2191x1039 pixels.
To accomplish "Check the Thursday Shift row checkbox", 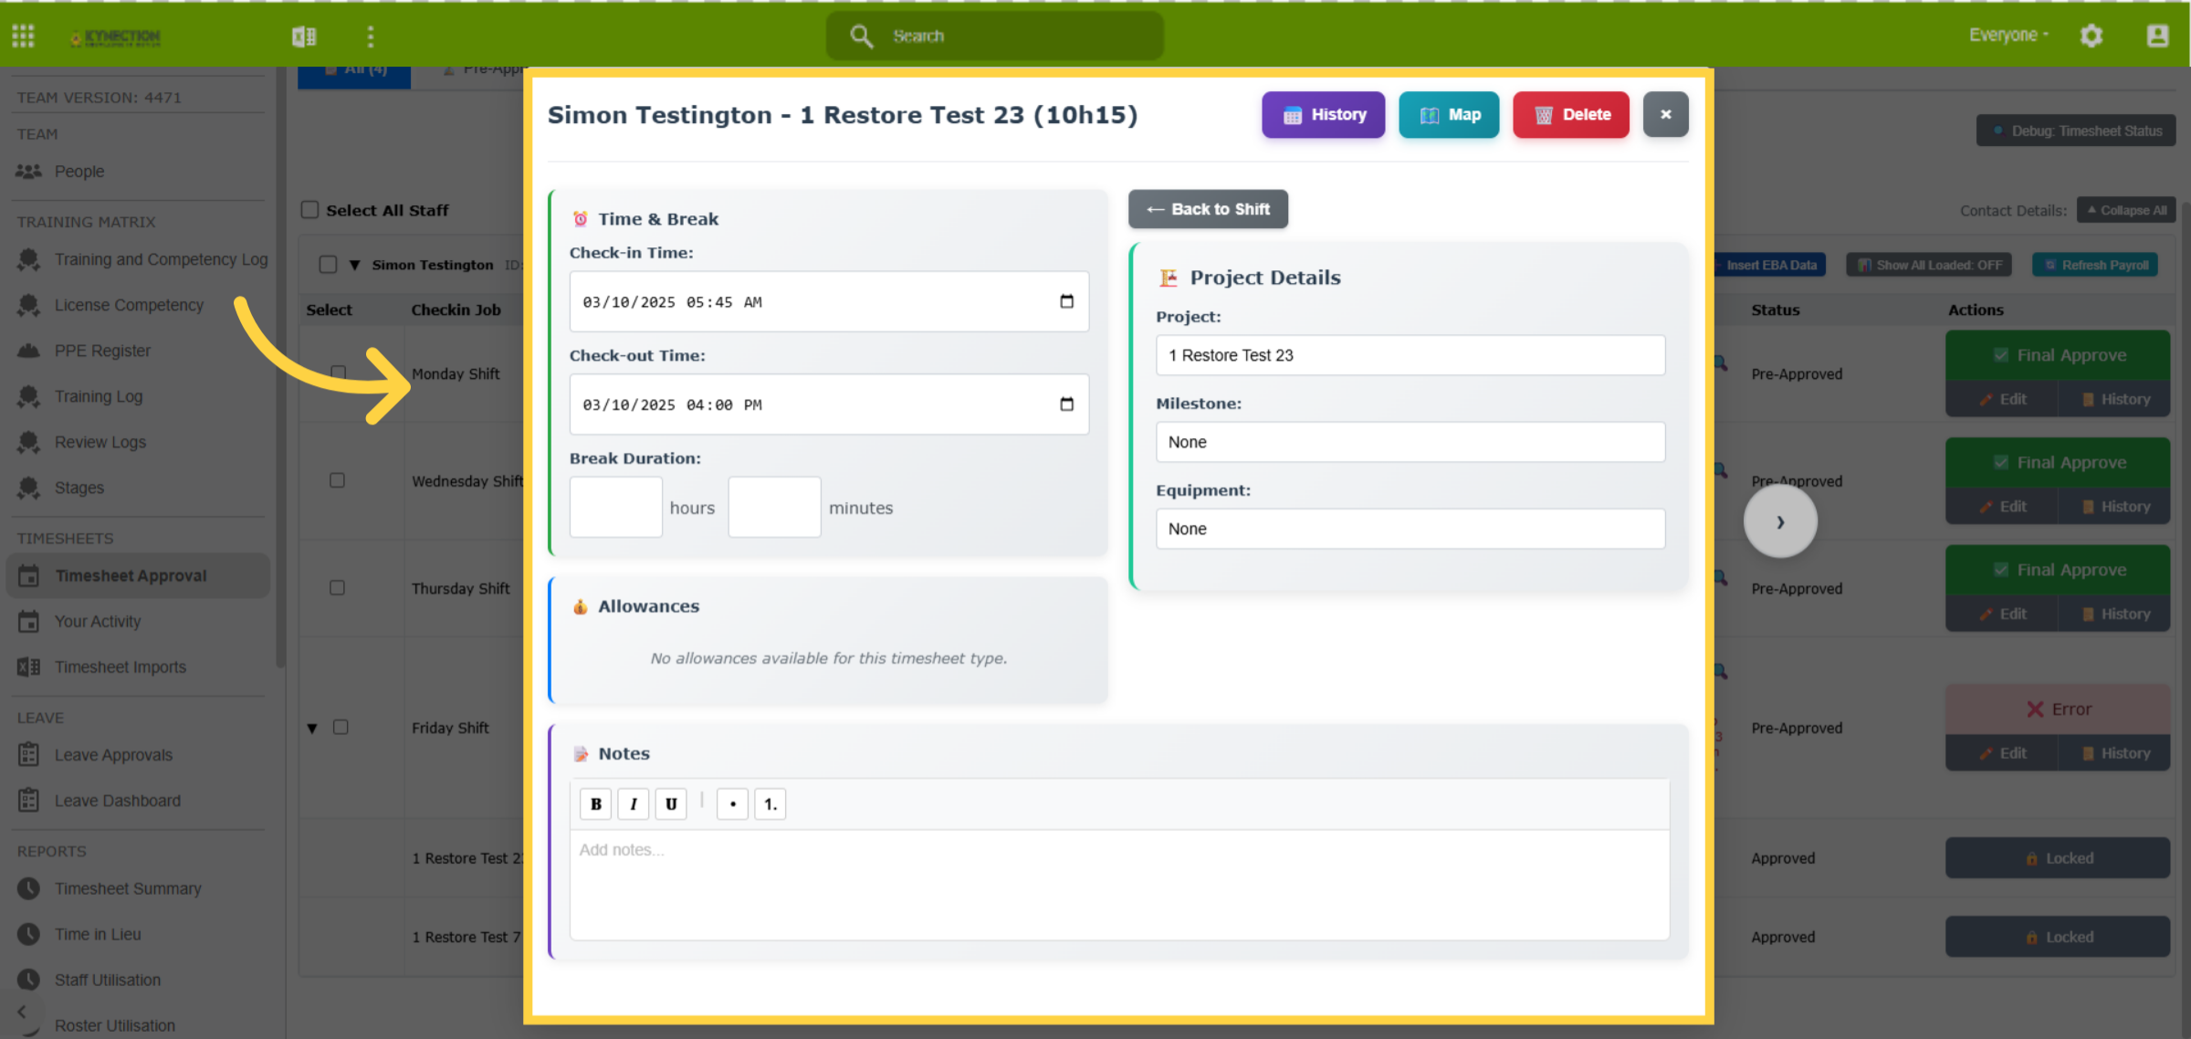I will (337, 588).
